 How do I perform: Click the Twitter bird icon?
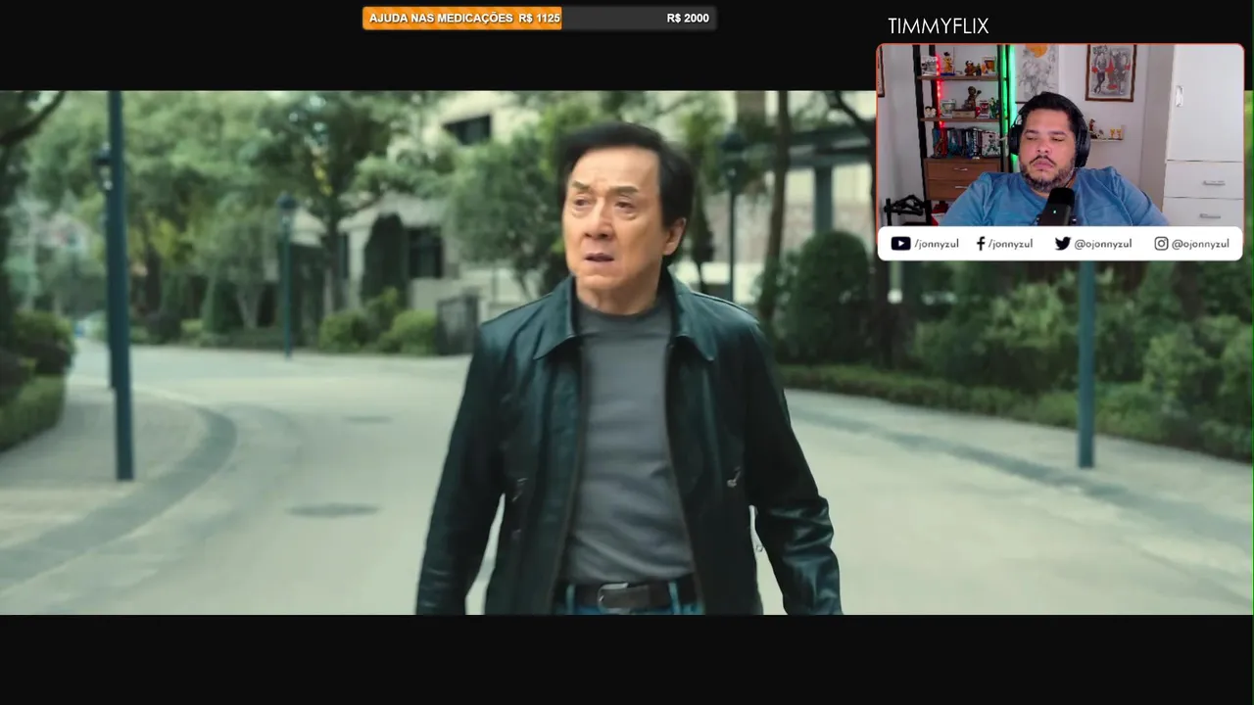[1062, 244]
